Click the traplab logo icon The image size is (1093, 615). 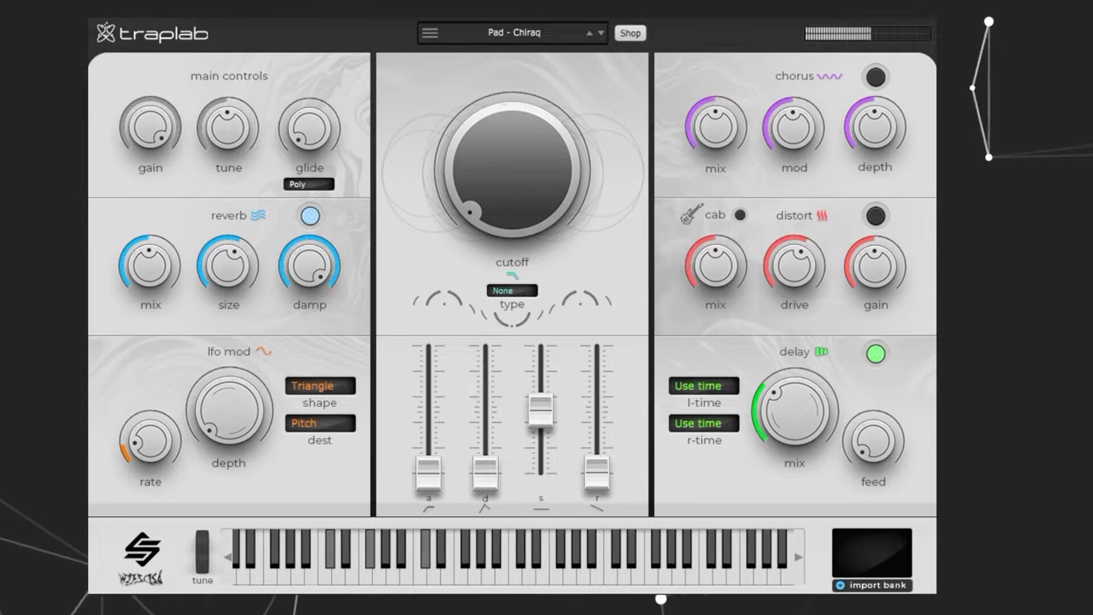106,33
